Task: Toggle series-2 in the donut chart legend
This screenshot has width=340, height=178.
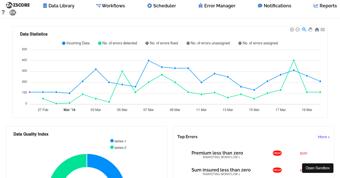Action: tap(119, 147)
